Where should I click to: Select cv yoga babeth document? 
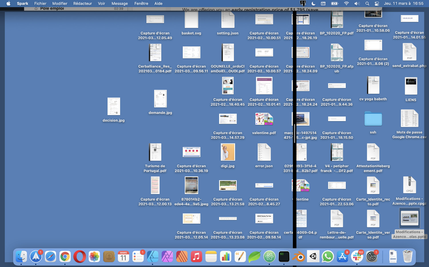pos(373,85)
